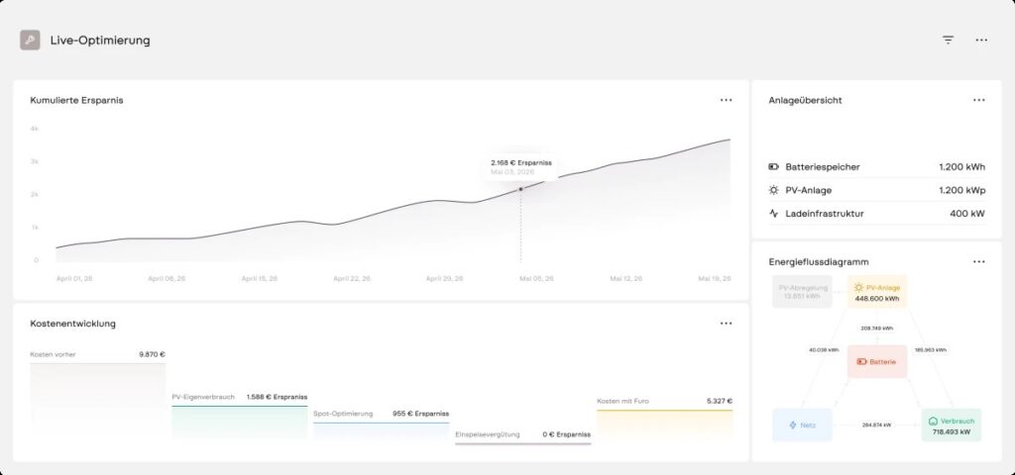The width and height of the screenshot is (1015, 475).
Task: Click the Energieflussdiagramm heading
Action: (819, 261)
